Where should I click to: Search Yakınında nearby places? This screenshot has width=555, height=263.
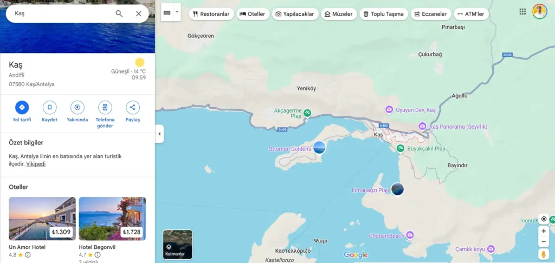77,108
